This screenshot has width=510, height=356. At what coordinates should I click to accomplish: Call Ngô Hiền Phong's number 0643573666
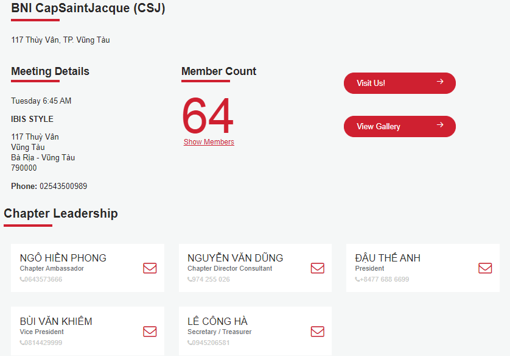[43, 280]
